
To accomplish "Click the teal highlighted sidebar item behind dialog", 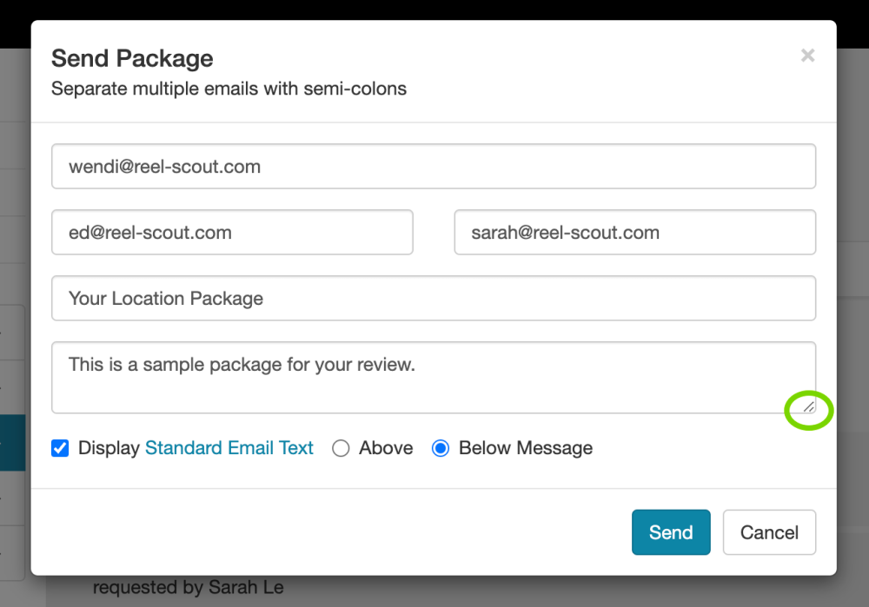I will pos(14,442).
